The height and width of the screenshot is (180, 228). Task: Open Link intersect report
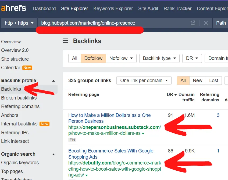[x=15, y=141]
